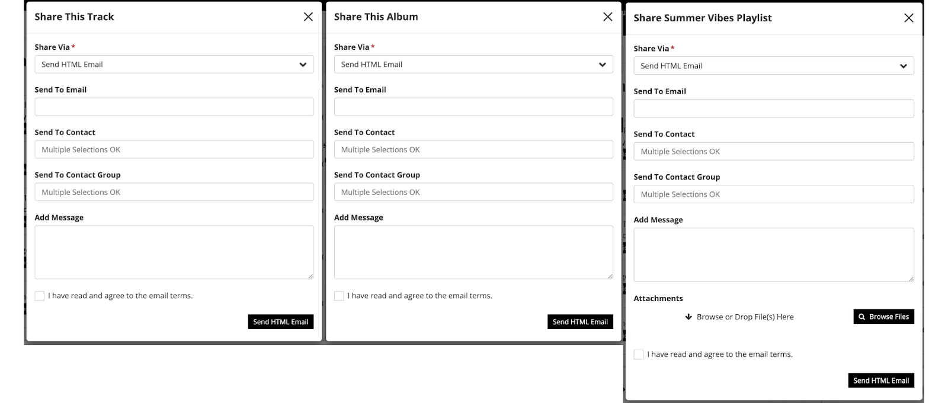Click Add Message textarea in Track dialog
This screenshot has width=948, height=403.
pyautogui.click(x=174, y=252)
